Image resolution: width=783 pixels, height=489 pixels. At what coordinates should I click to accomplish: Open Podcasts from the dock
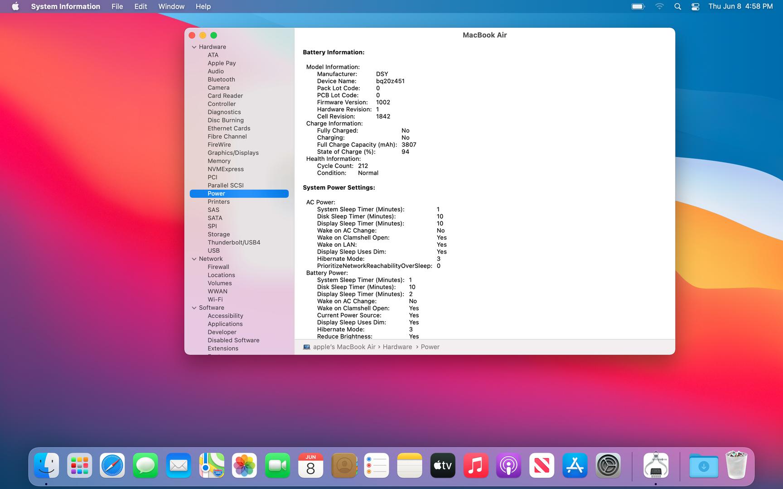click(509, 465)
